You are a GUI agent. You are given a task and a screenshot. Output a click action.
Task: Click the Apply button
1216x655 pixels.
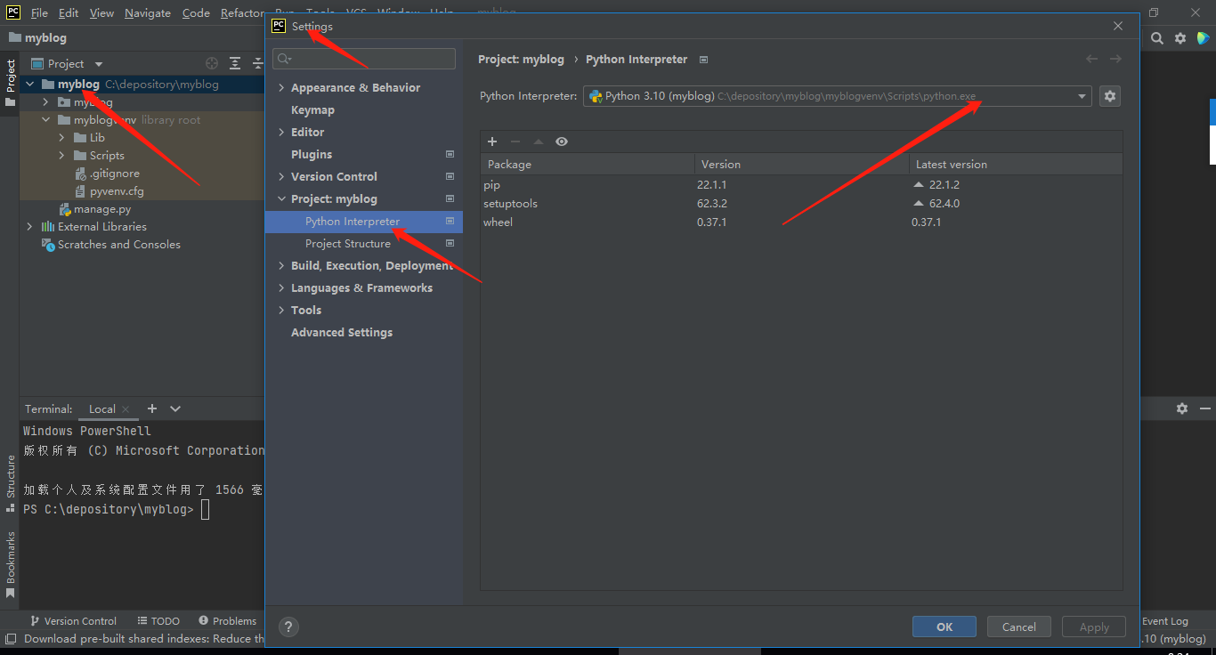click(1094, 627)
